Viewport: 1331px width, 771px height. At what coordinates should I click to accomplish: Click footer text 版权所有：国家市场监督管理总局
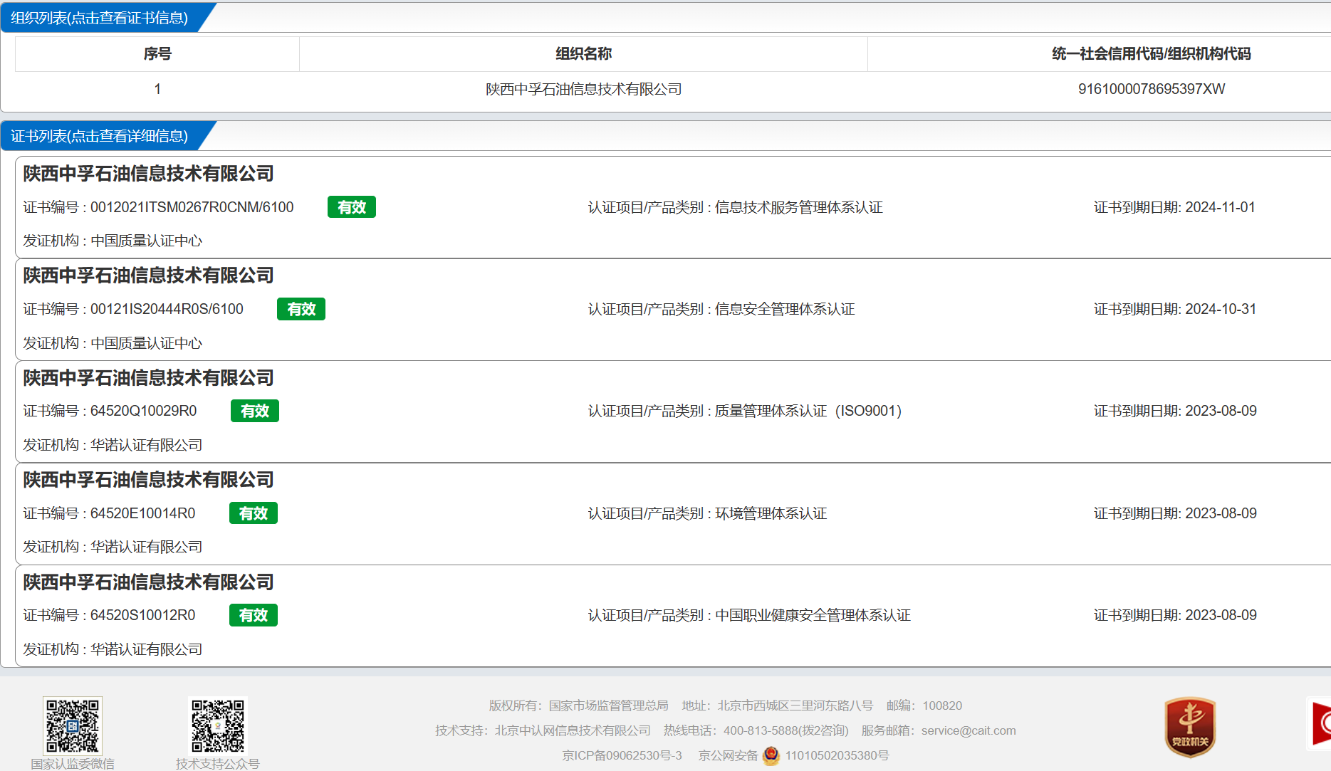click(578, 706)
